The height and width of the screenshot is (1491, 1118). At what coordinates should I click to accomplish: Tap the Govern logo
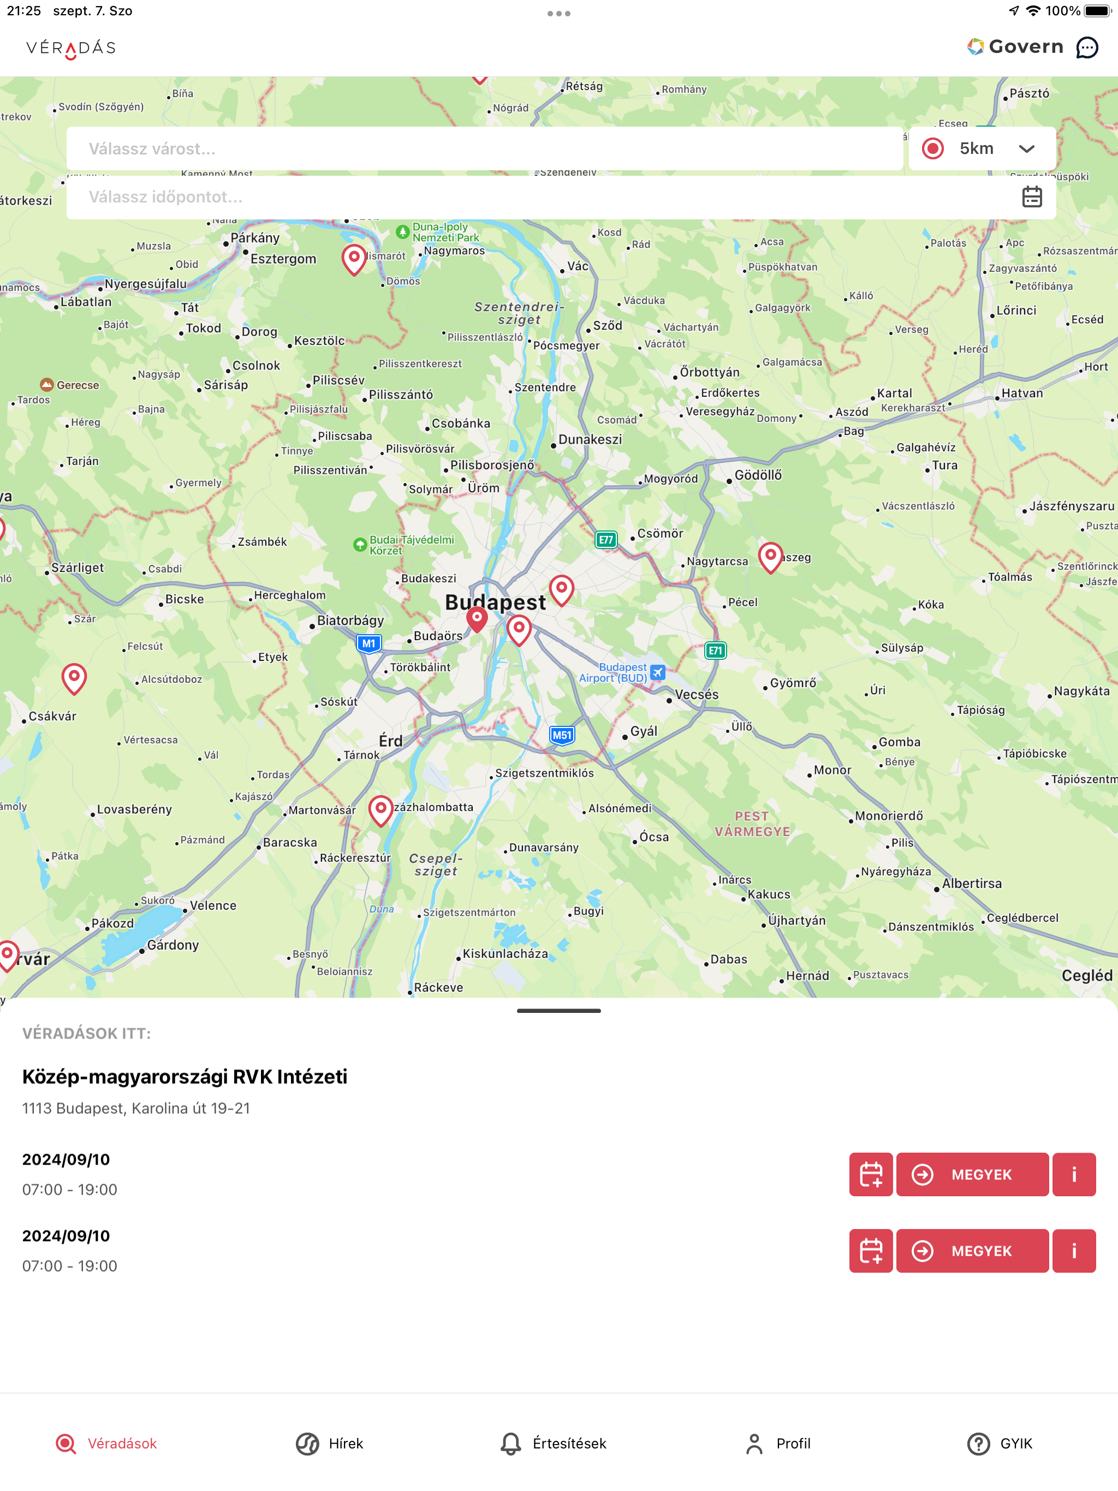1015,46
